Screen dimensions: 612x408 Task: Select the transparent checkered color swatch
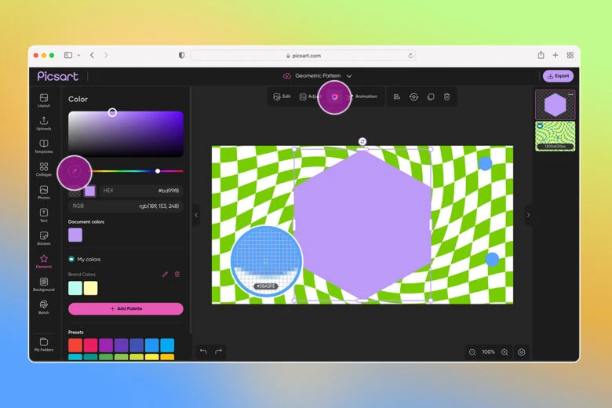(x=75, y=191)
